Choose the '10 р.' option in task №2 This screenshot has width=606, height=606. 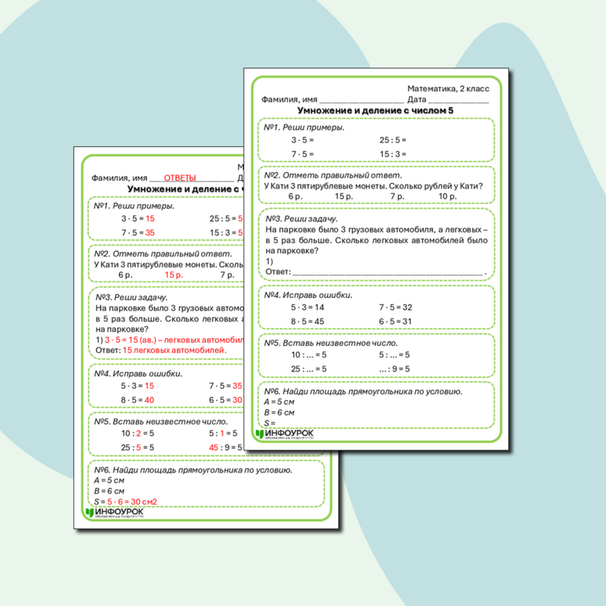pos(447,196)
